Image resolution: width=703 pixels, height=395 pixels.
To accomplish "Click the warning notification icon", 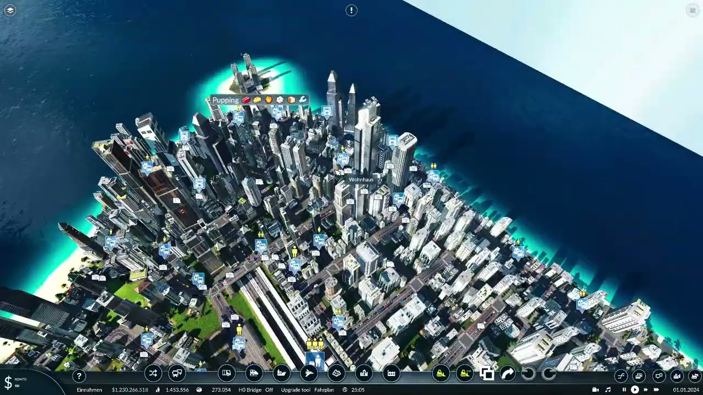I will pyautogui.click(x=351, y=10).
